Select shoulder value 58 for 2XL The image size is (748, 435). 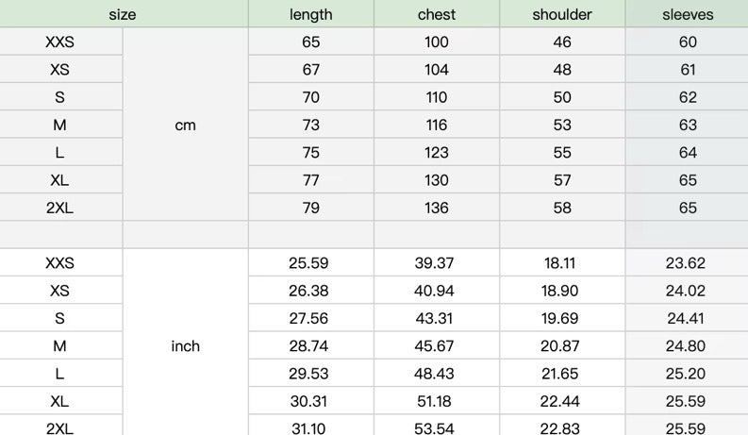pos(562,209)
